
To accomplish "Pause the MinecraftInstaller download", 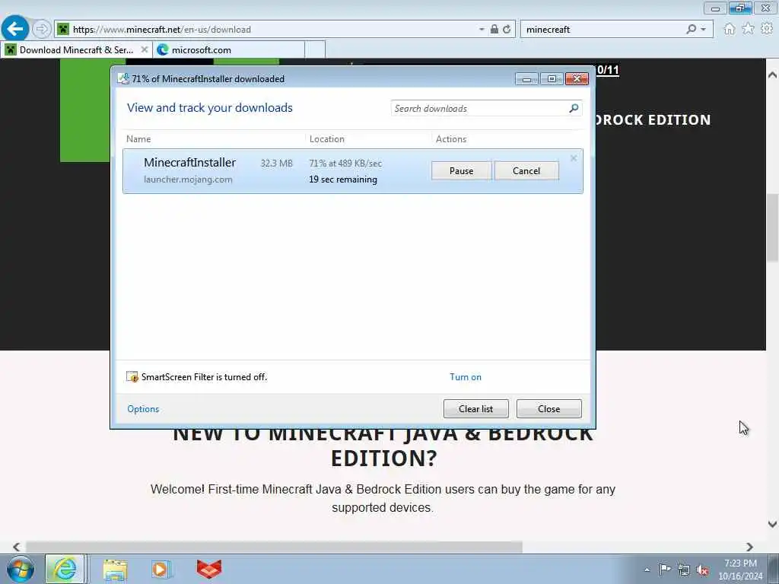I will [x=461, y=171].
